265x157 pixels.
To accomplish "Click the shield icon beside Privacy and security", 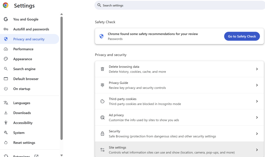I will pos(6,39).
